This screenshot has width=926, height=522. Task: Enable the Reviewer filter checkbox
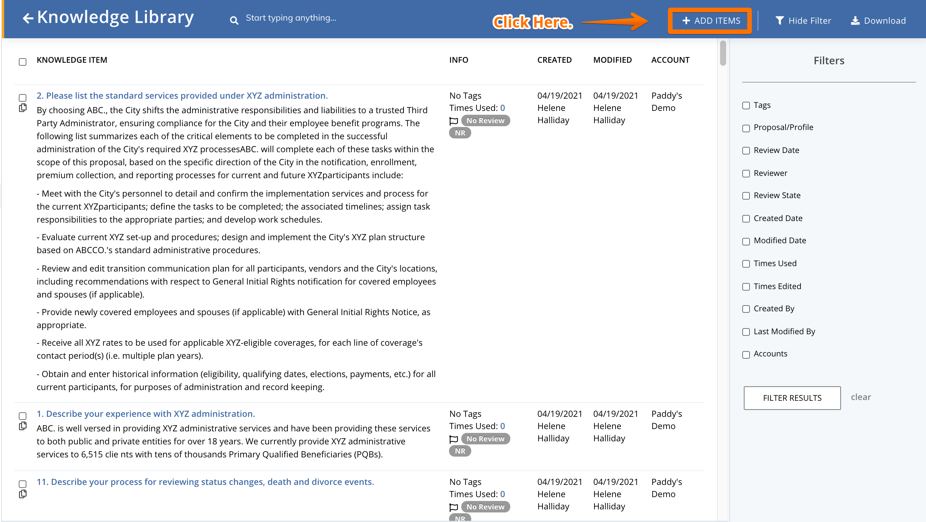[746, 174]
